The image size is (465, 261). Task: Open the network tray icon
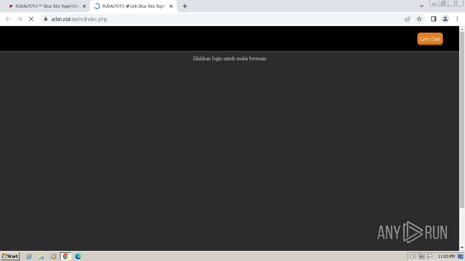pyautogui.click(x=422, y=256)
